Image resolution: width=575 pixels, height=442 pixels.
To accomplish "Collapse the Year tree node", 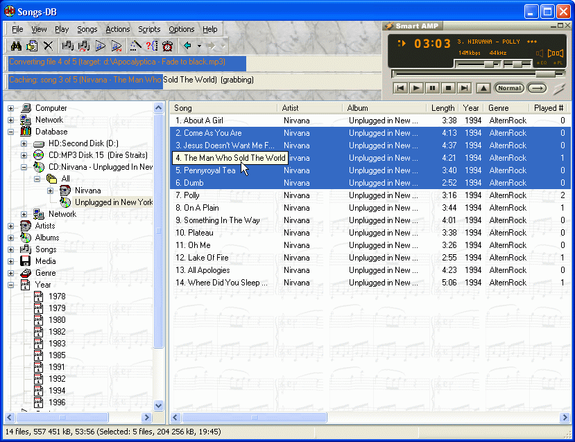I will tap(10, 285).
